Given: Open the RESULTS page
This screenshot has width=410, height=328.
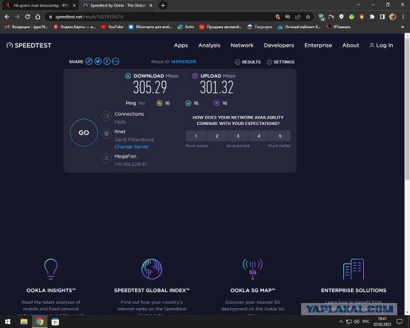Looking at the screenshot, I should (248, 62).
